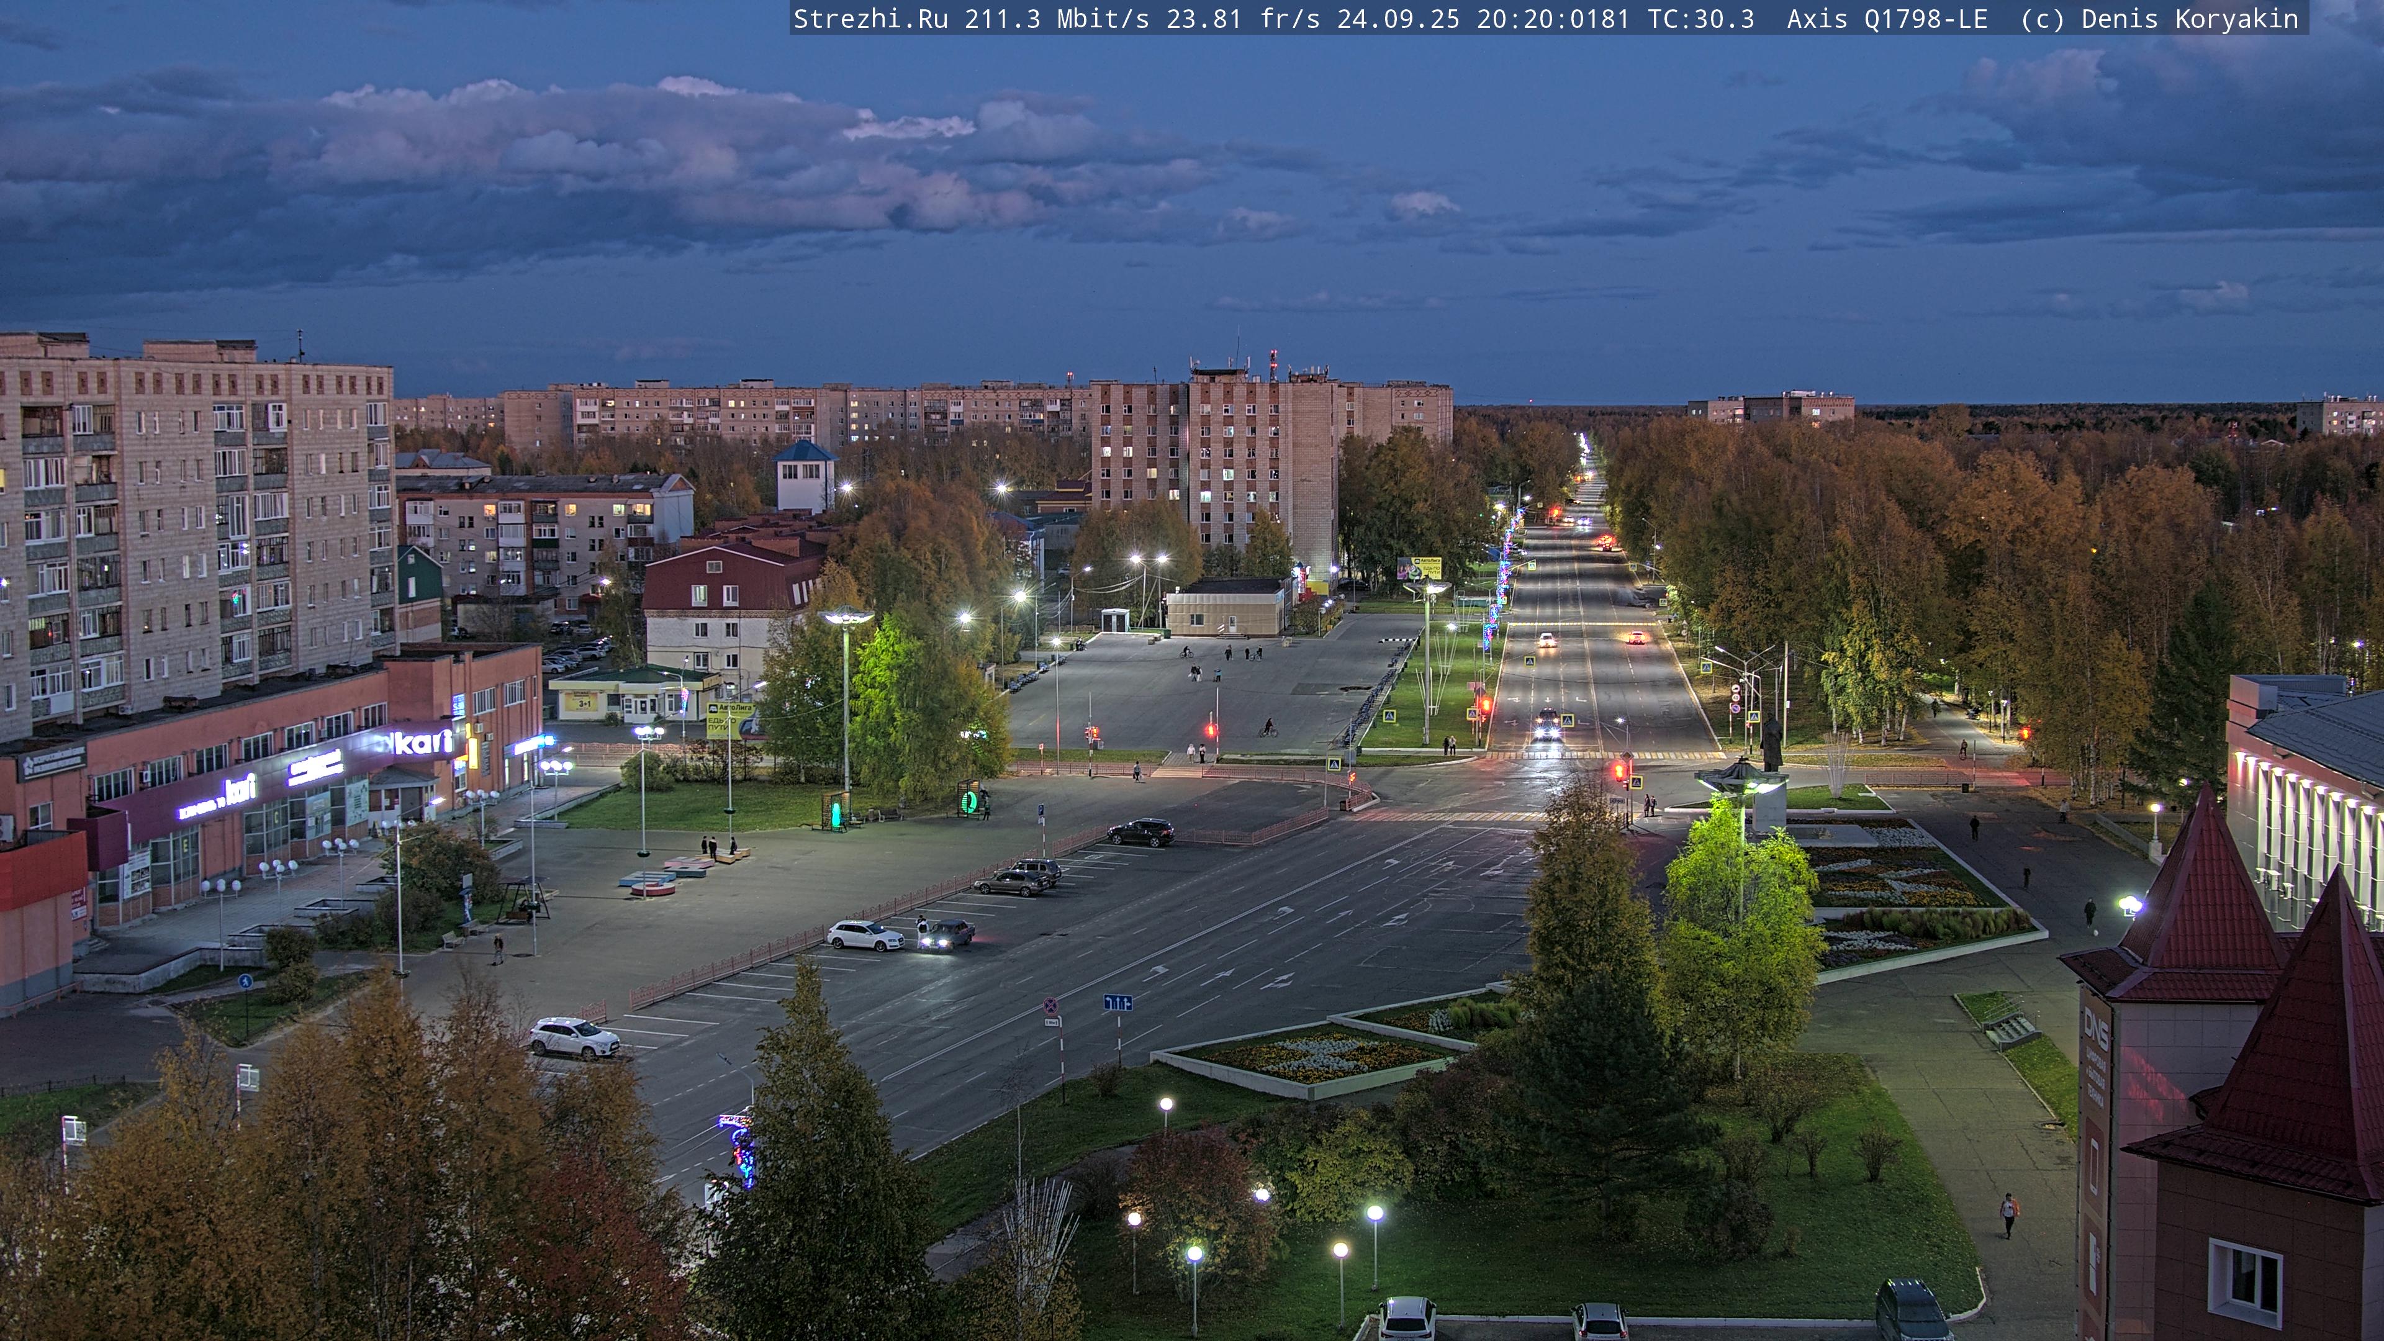Click the white SUV parked near bottom trees
This screenshot has height=1341, width=2384.
[574, 1037]
